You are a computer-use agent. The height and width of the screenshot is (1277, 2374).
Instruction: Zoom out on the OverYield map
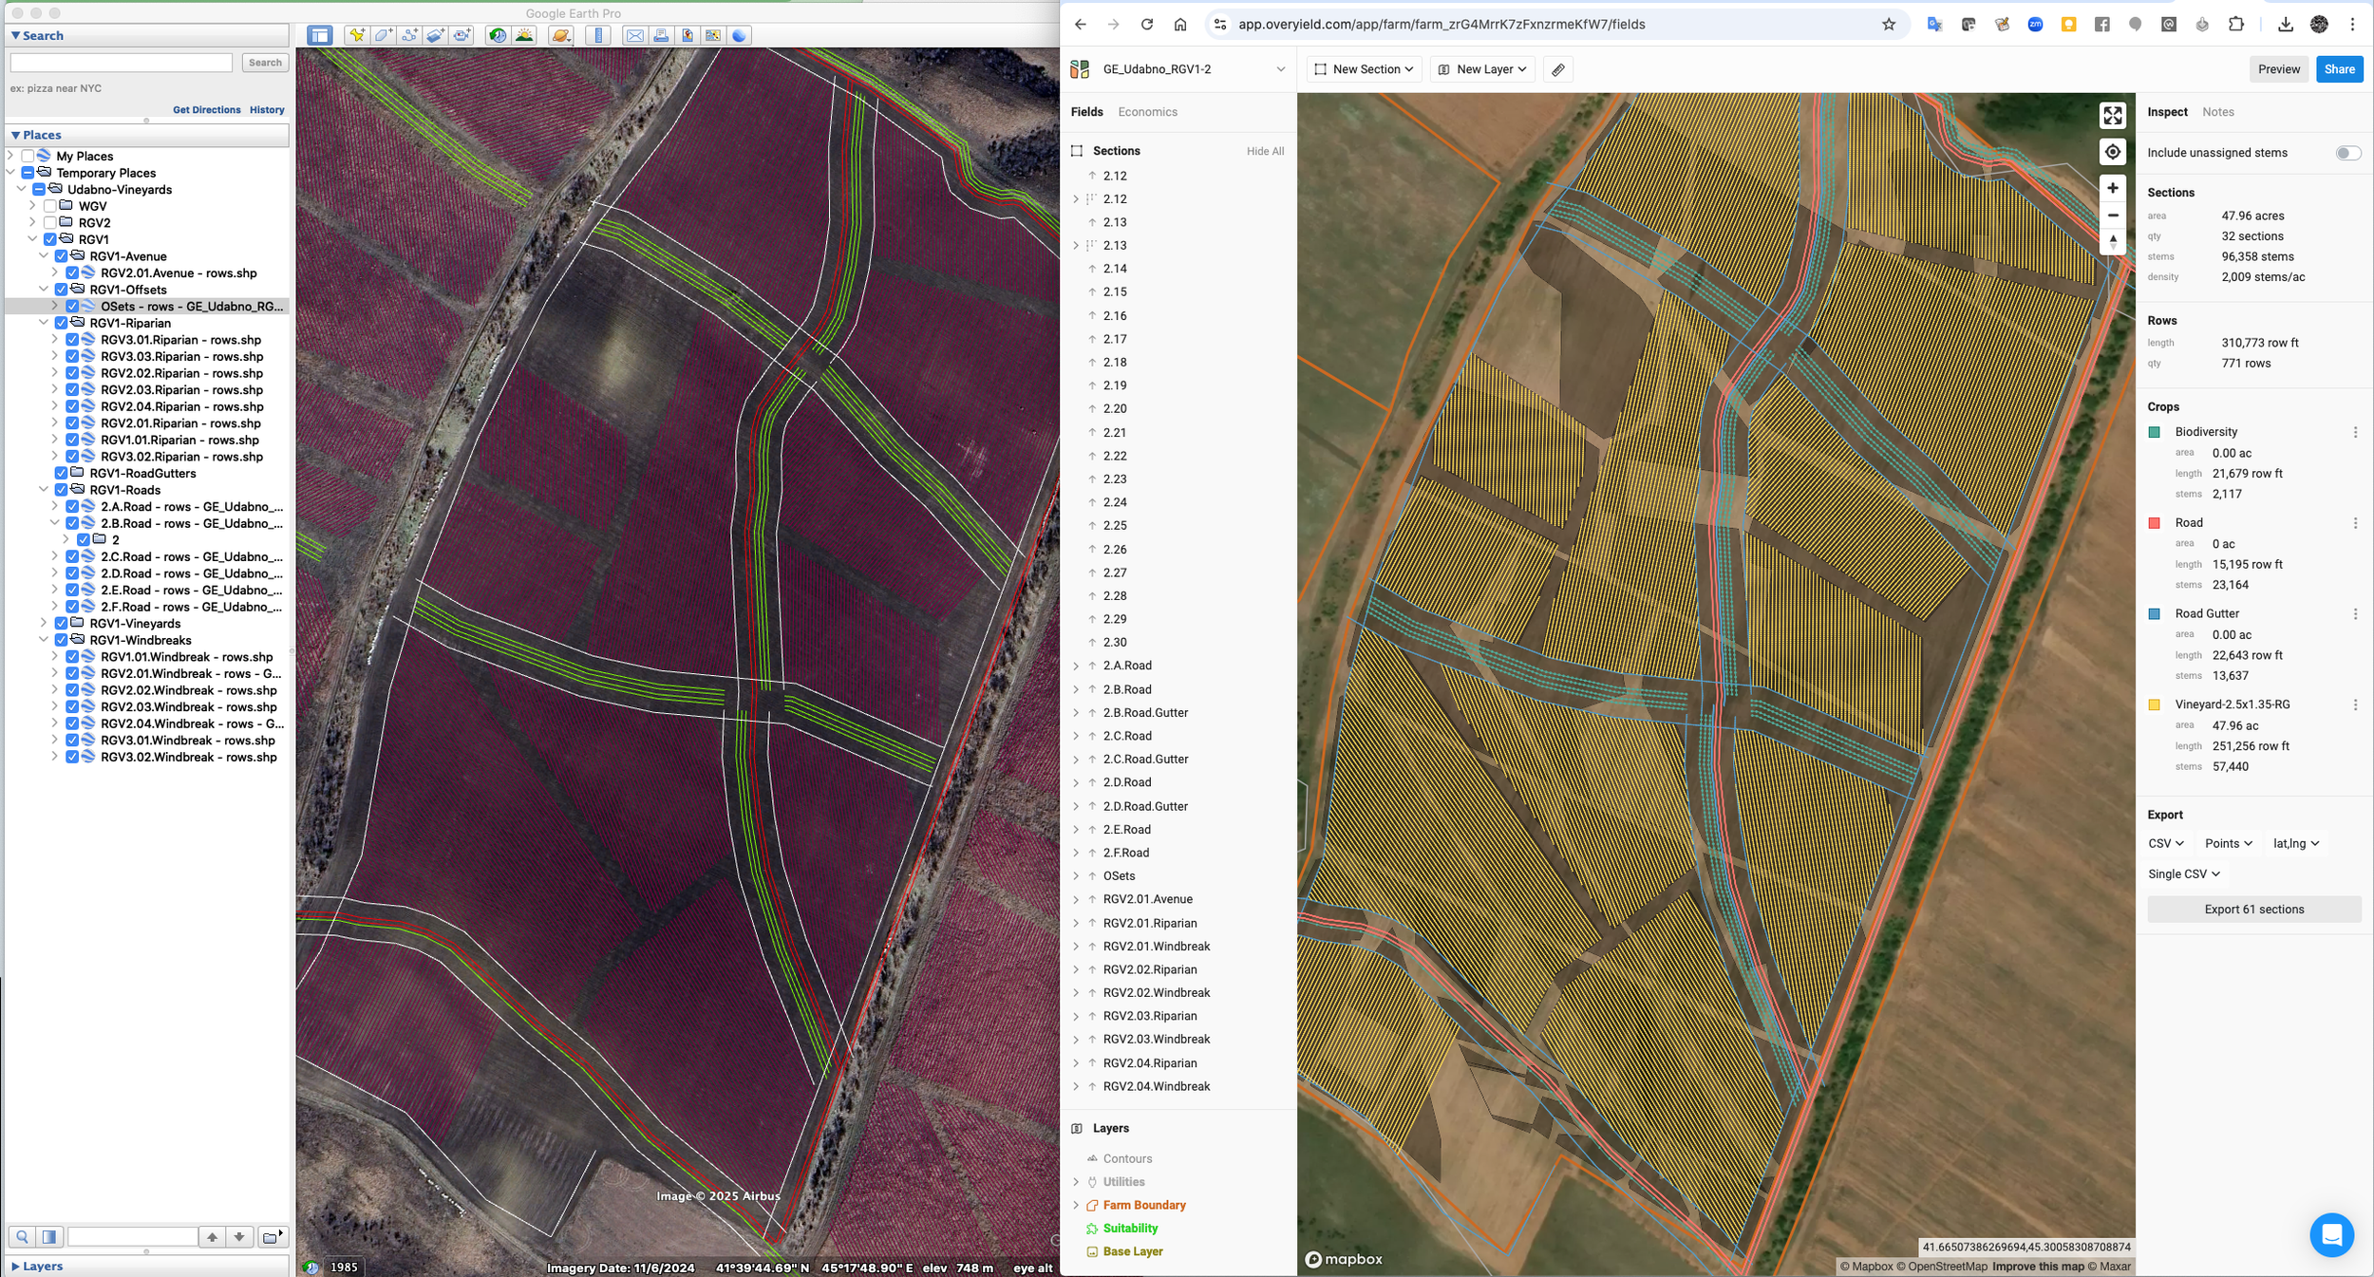[2112, 216]
